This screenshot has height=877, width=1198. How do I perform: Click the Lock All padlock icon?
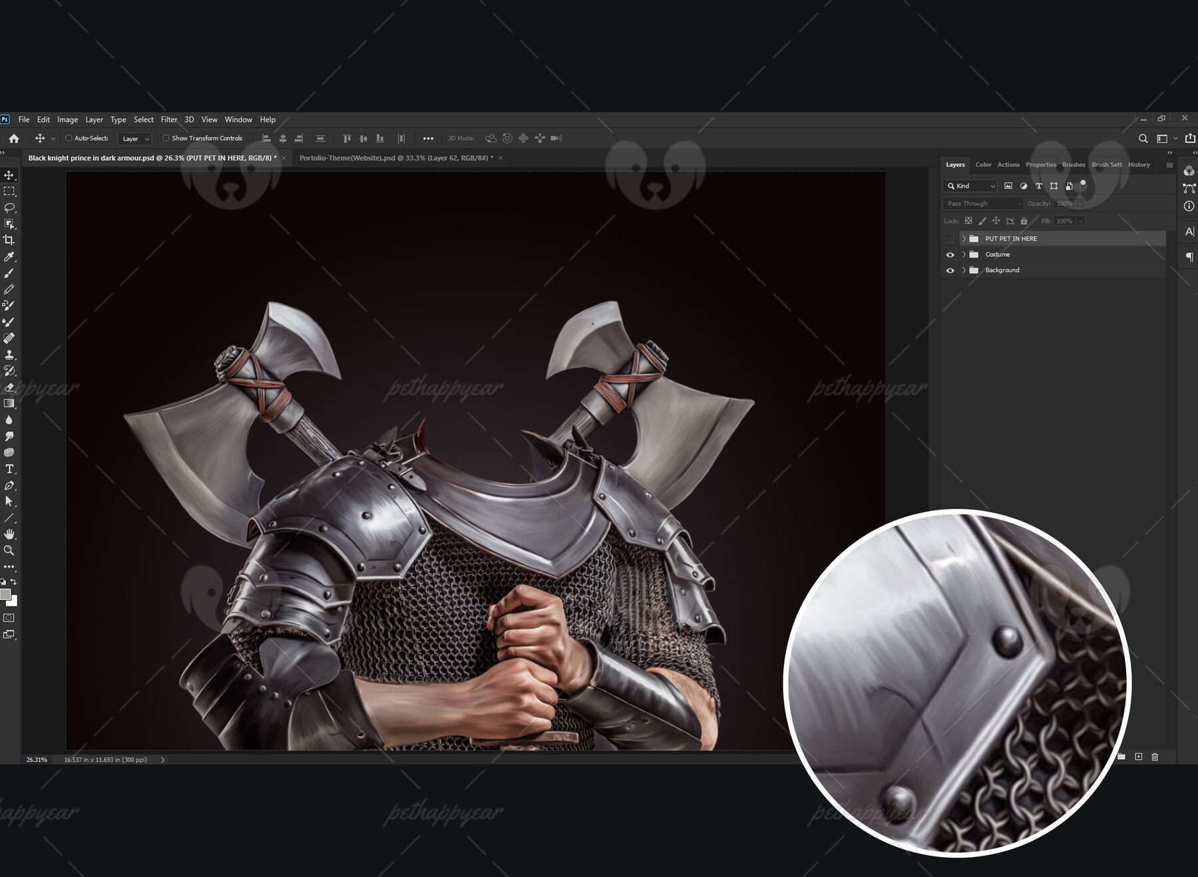(1024, 220)
